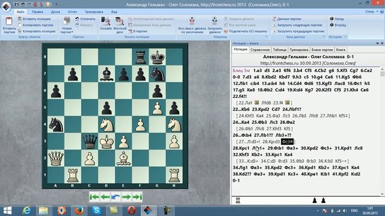
Task: Open the quick access toolbar customize arrow
Action: [56, 4]
